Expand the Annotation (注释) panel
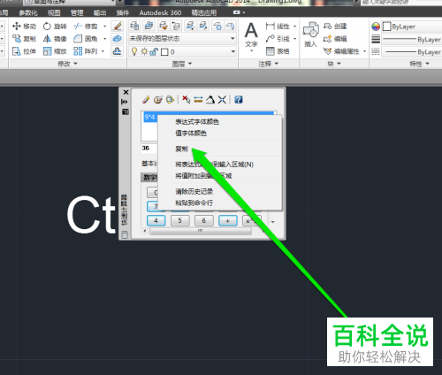 pos(268,64)
